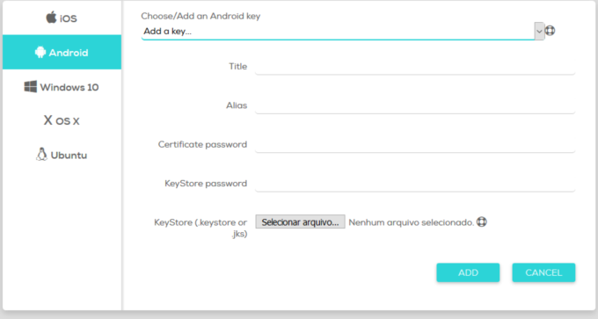Switch to the Windows 10 tab
This screenshot has height=319, width=598.
pos(62,87)
